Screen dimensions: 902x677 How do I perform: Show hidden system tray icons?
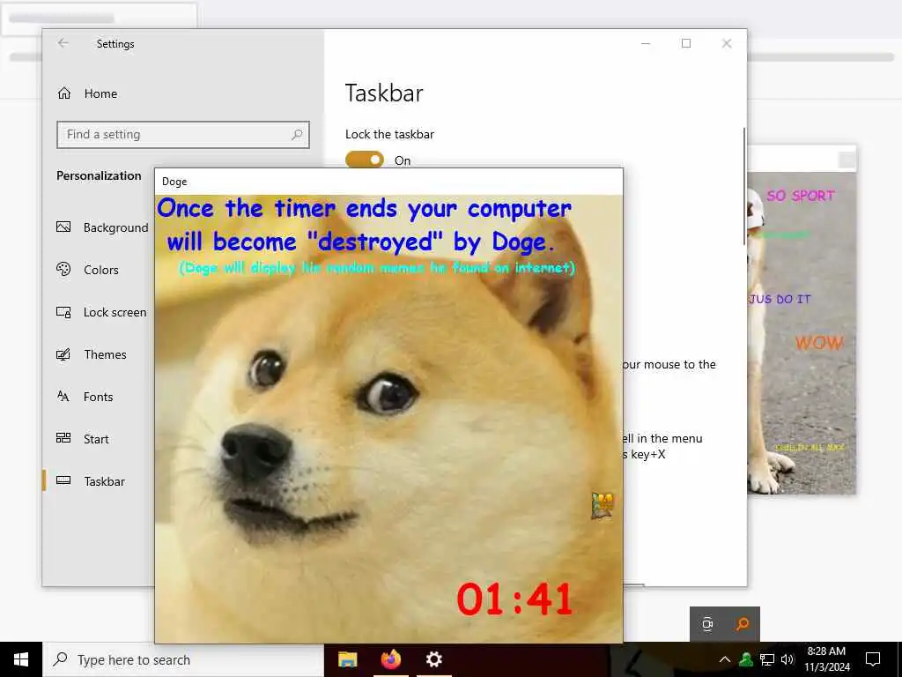click(725, 659)
